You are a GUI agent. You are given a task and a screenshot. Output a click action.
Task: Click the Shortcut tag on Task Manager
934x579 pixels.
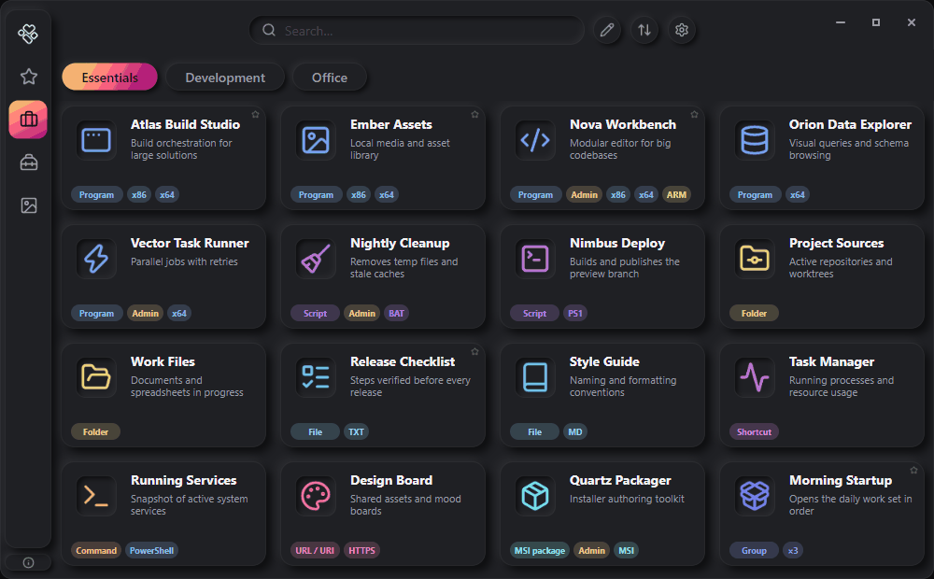coord(754,431)
